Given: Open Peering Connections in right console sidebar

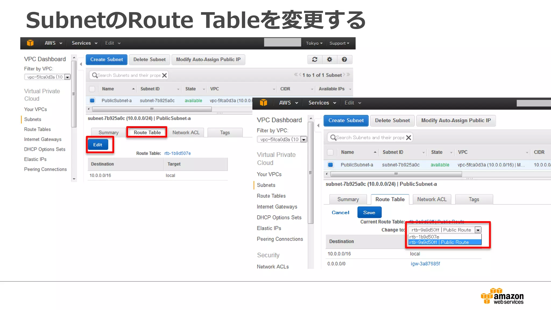Looking at the screenshot, I should tap(280, 239).
